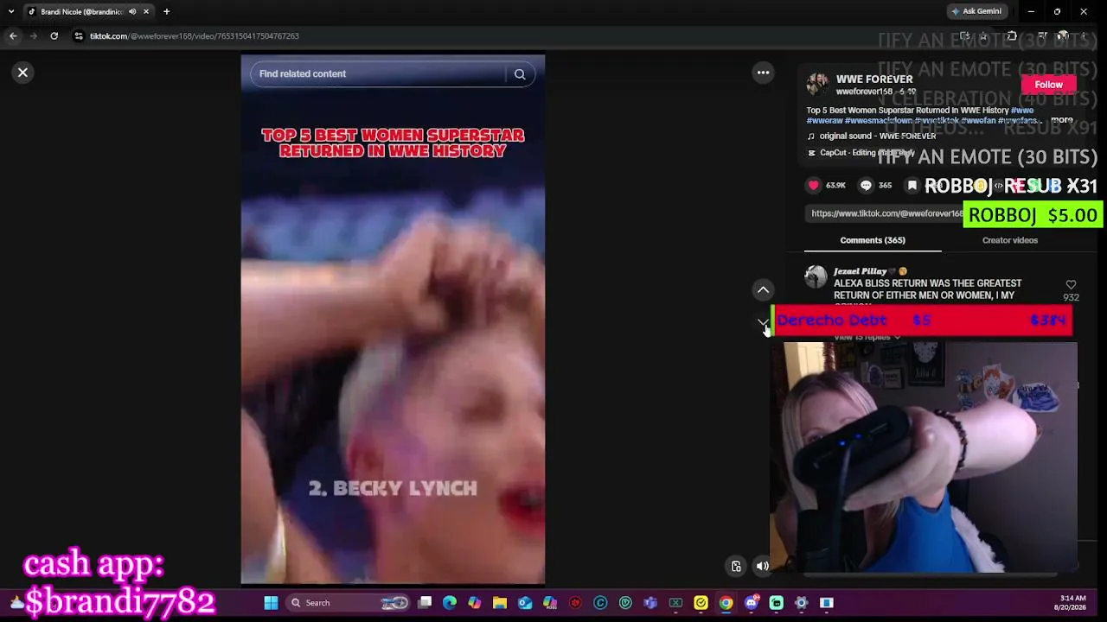The height and width of the screenshot is (622, 1107).
Task: Go to the previous video with the up arrow
Action: coord(763,289)
